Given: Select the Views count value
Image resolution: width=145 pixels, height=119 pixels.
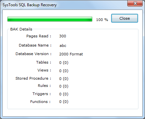Looking at the screenshot, I should click(64, 71).
